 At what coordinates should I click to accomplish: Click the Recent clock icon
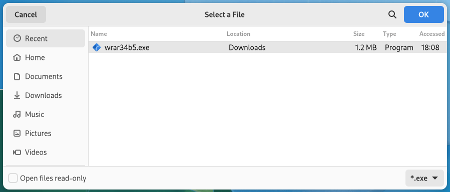[17, 38]
